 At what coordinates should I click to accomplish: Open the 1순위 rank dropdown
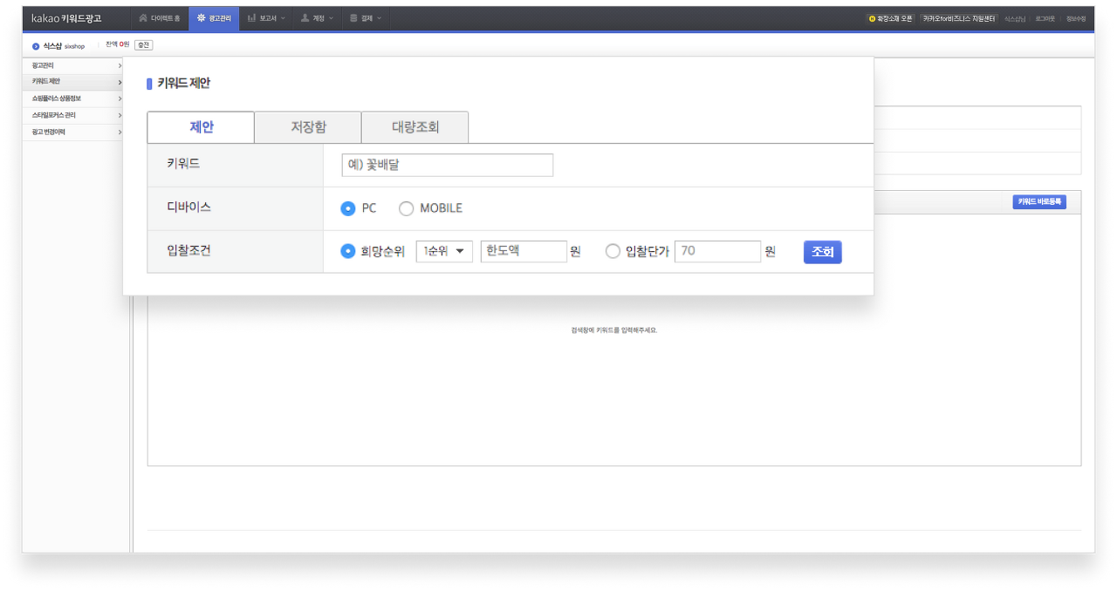click(x=444, y=251)
